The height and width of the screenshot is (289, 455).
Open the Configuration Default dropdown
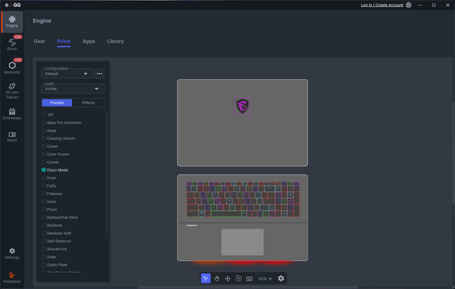[x=67, y=73]
